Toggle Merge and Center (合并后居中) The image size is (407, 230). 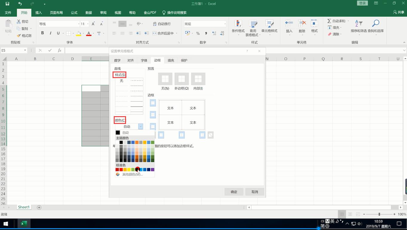click(163, 33)
